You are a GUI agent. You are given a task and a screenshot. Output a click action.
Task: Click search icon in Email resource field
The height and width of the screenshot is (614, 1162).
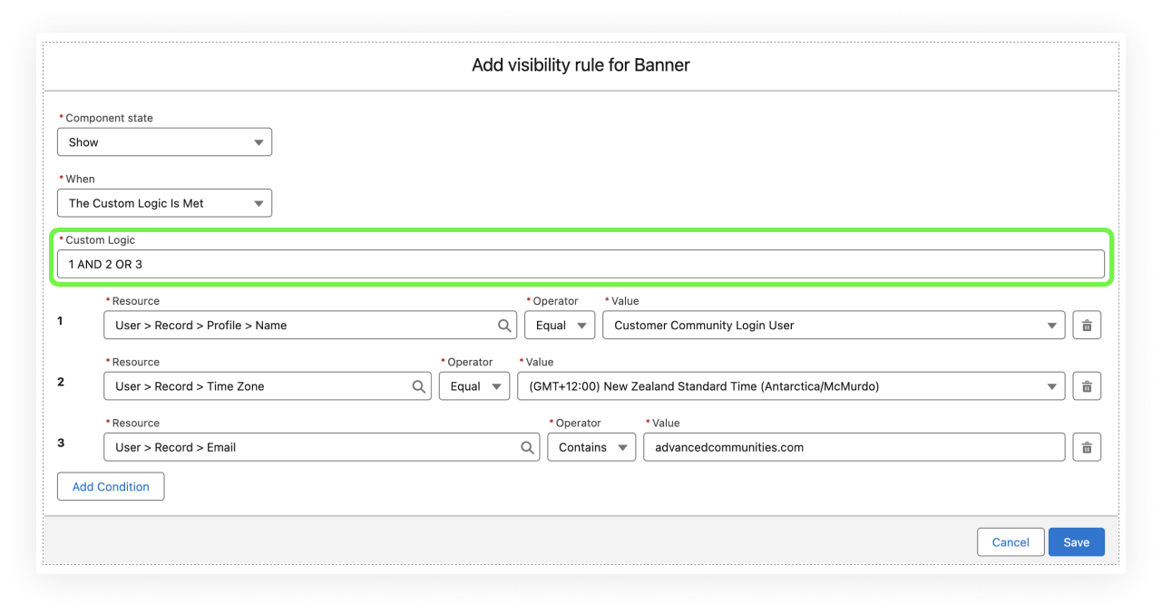[x=527, y=447]
